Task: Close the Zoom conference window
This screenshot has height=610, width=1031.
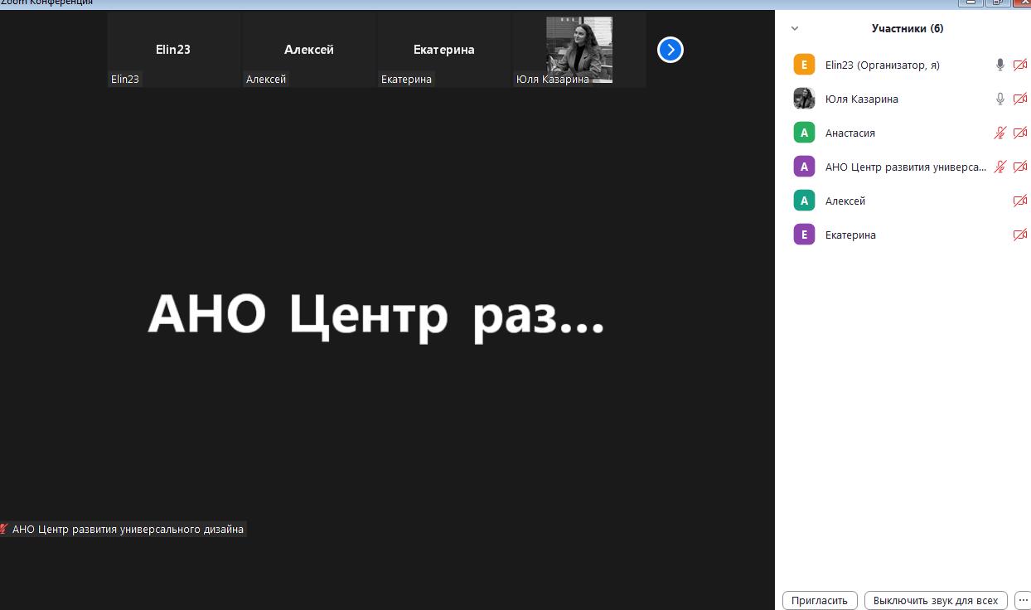Action: click(1020, 3)
